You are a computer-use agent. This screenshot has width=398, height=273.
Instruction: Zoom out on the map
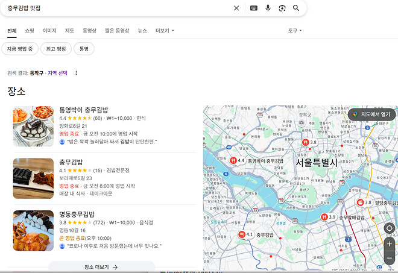tap(390, 258)
